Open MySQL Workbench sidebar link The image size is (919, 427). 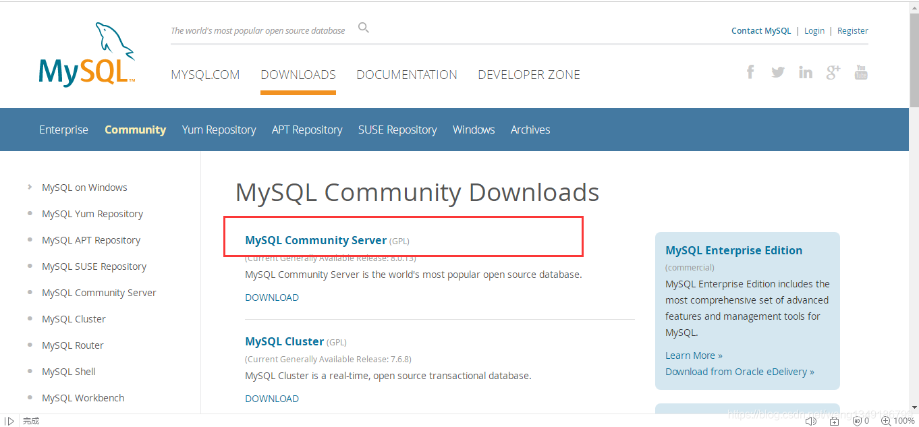tap(83, 398)
